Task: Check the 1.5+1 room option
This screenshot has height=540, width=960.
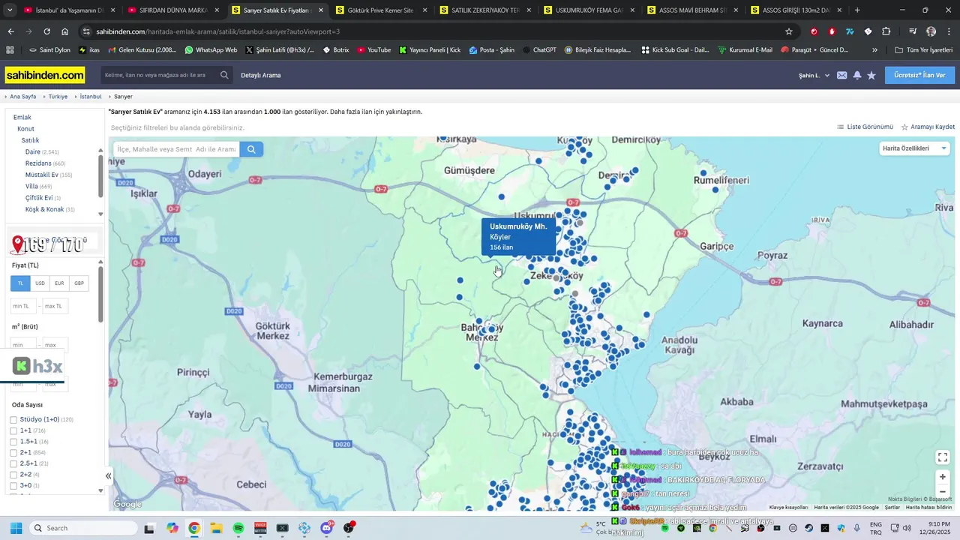Action: point(13,442)
